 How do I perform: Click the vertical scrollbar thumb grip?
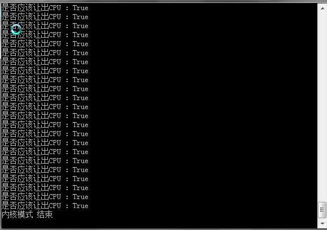click(322, 210)
